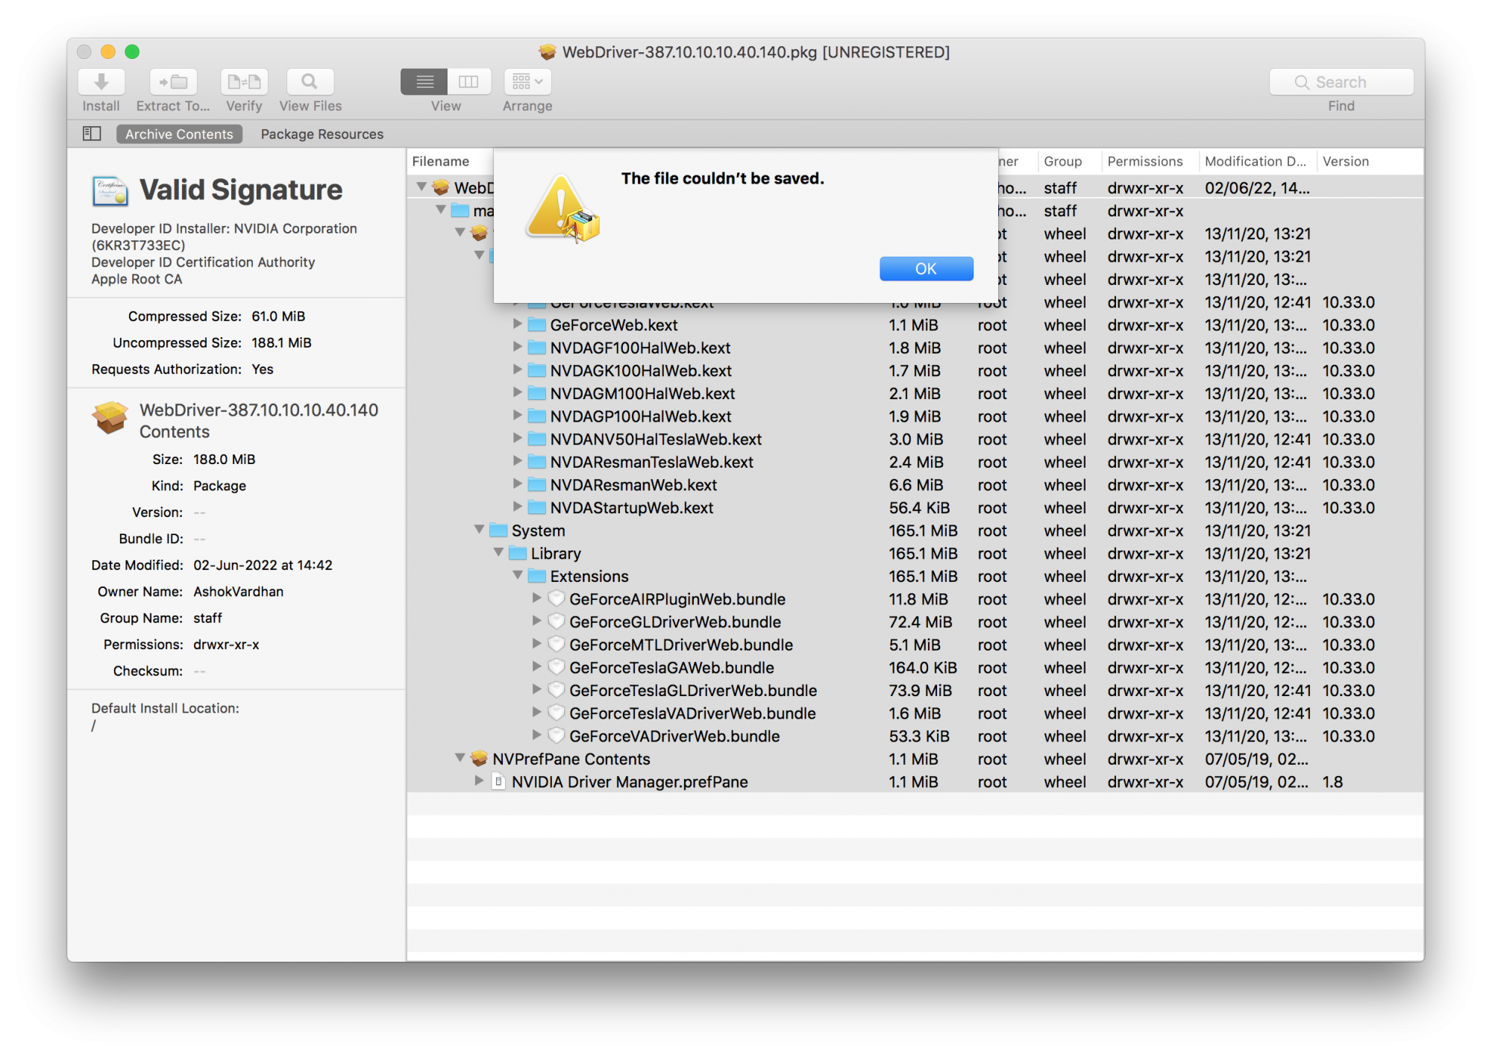The image size is (1492, 1058).
Task: Open the Arrange dropdown
Action: click(x=527, y=81)
